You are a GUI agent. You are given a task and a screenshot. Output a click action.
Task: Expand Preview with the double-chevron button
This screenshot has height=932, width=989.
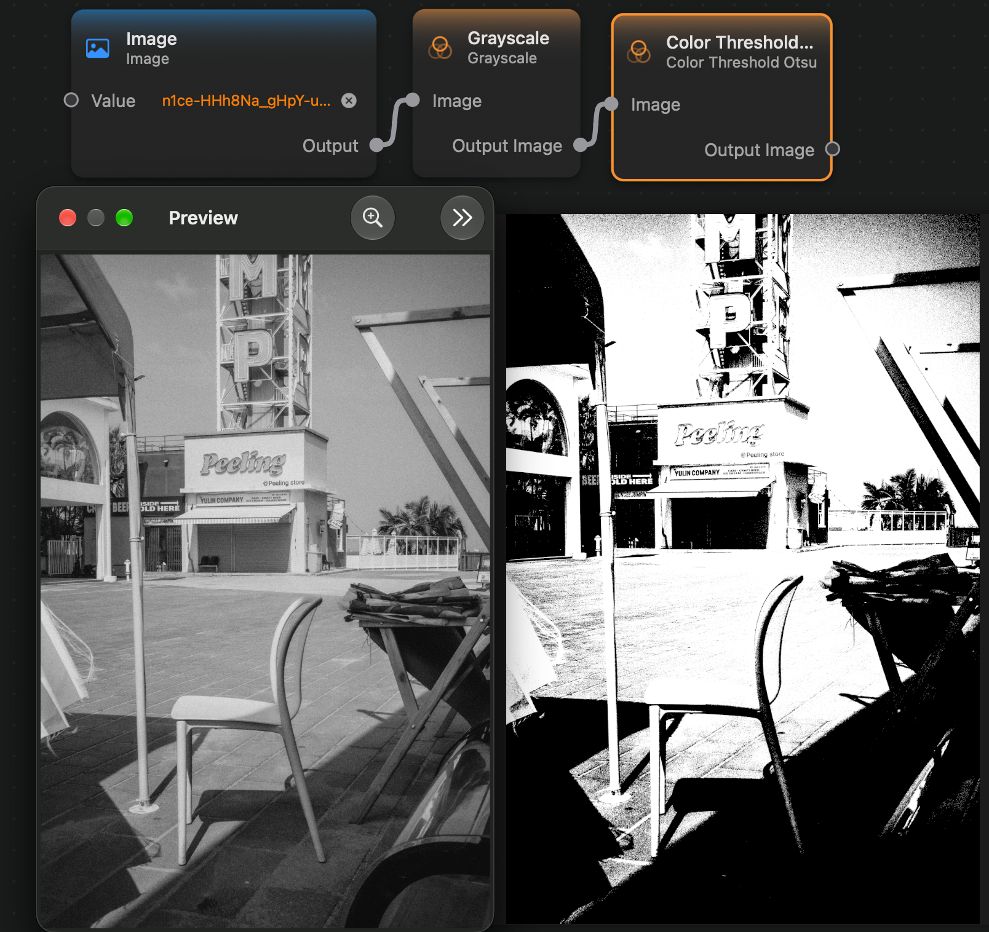463,218
